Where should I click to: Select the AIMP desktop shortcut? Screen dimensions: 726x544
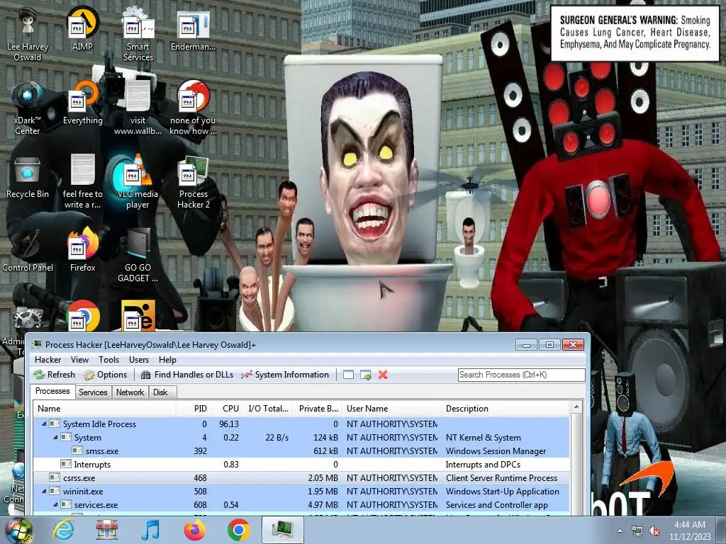coord(82,28)
